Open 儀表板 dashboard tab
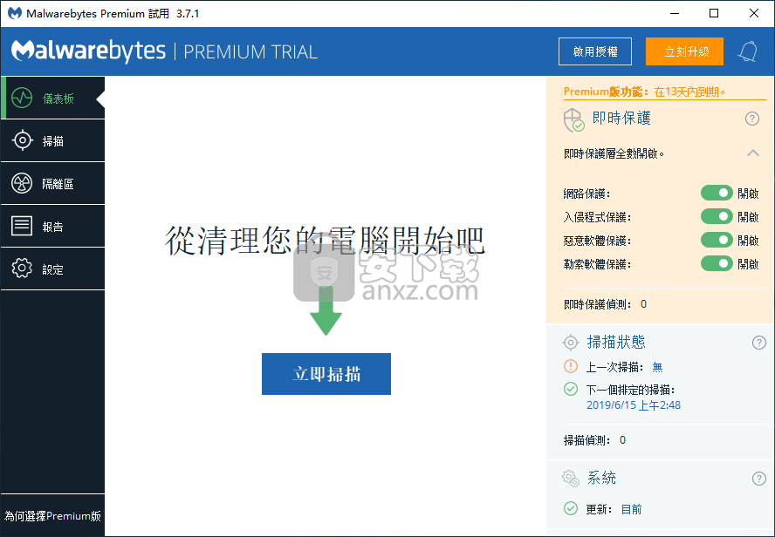Image resolution: width=775 pixels, height=537 pixels. (x=52, y=98)
